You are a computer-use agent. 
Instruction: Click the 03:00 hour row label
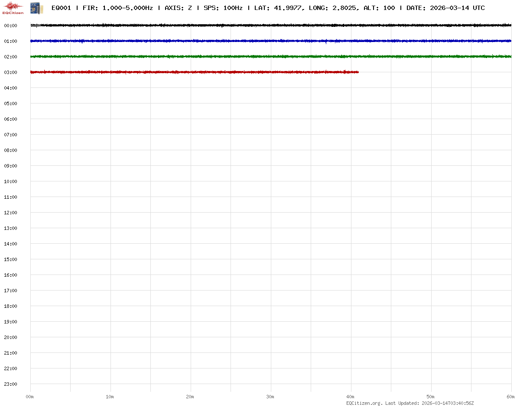point(10,72)
